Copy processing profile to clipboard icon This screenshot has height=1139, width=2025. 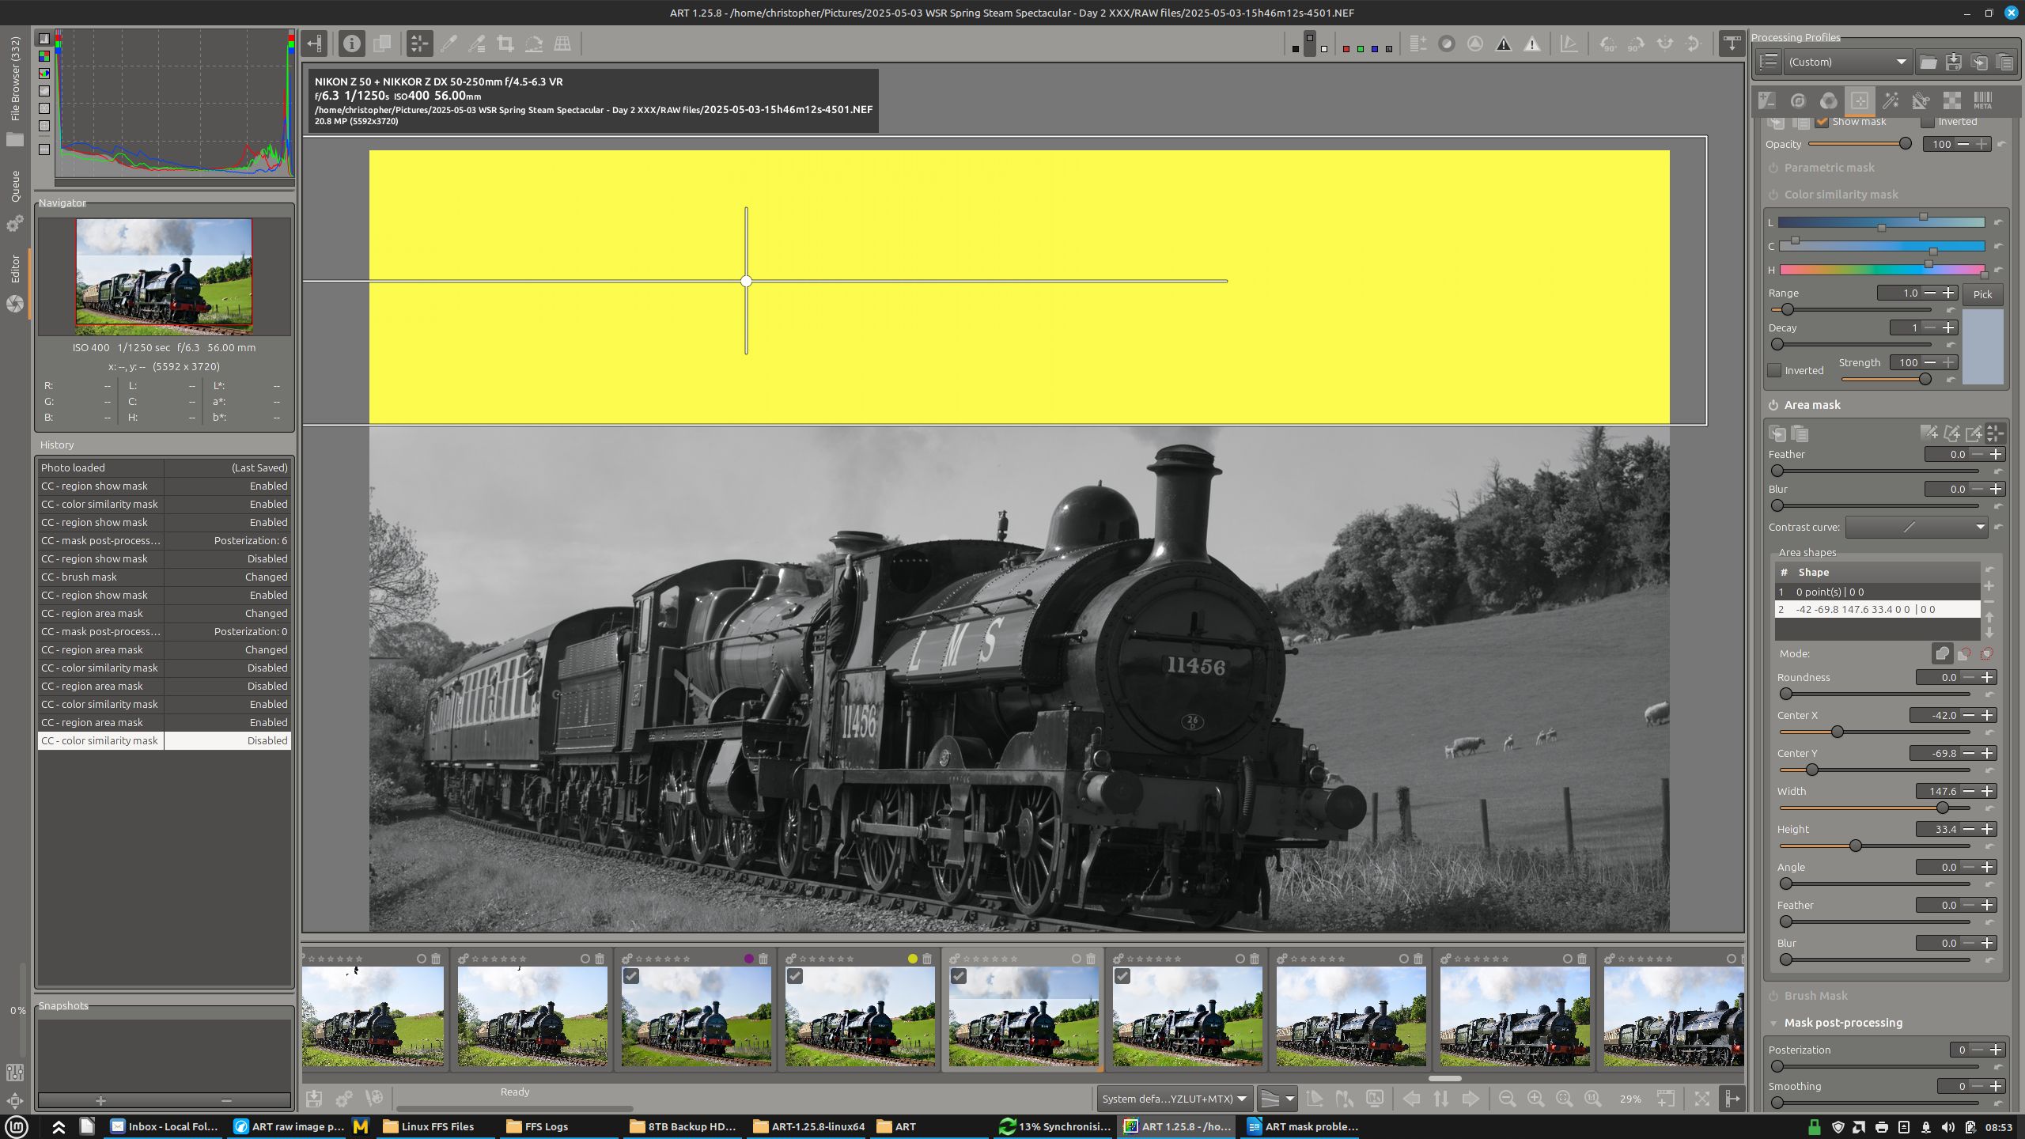tap(1979, 62)
